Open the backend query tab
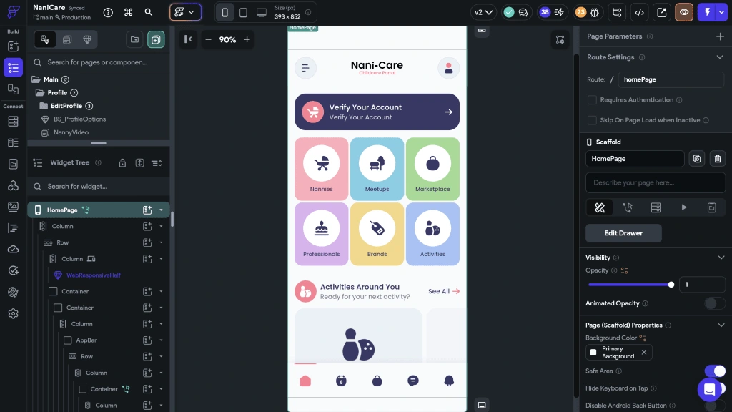Viewport: 732px width, 412px height. [656, 207]
